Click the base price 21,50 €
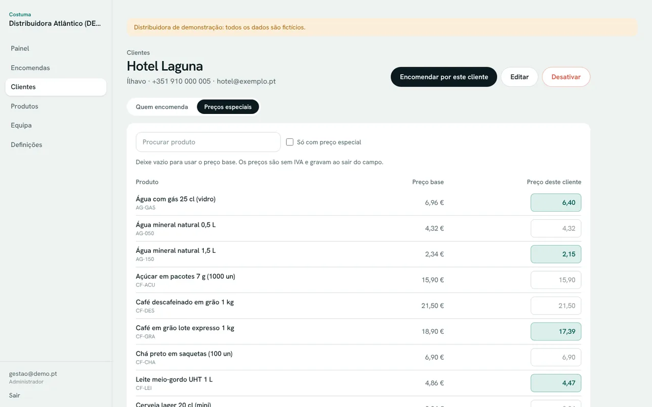Viewport: 652px width, 407px height. [432, 306]
